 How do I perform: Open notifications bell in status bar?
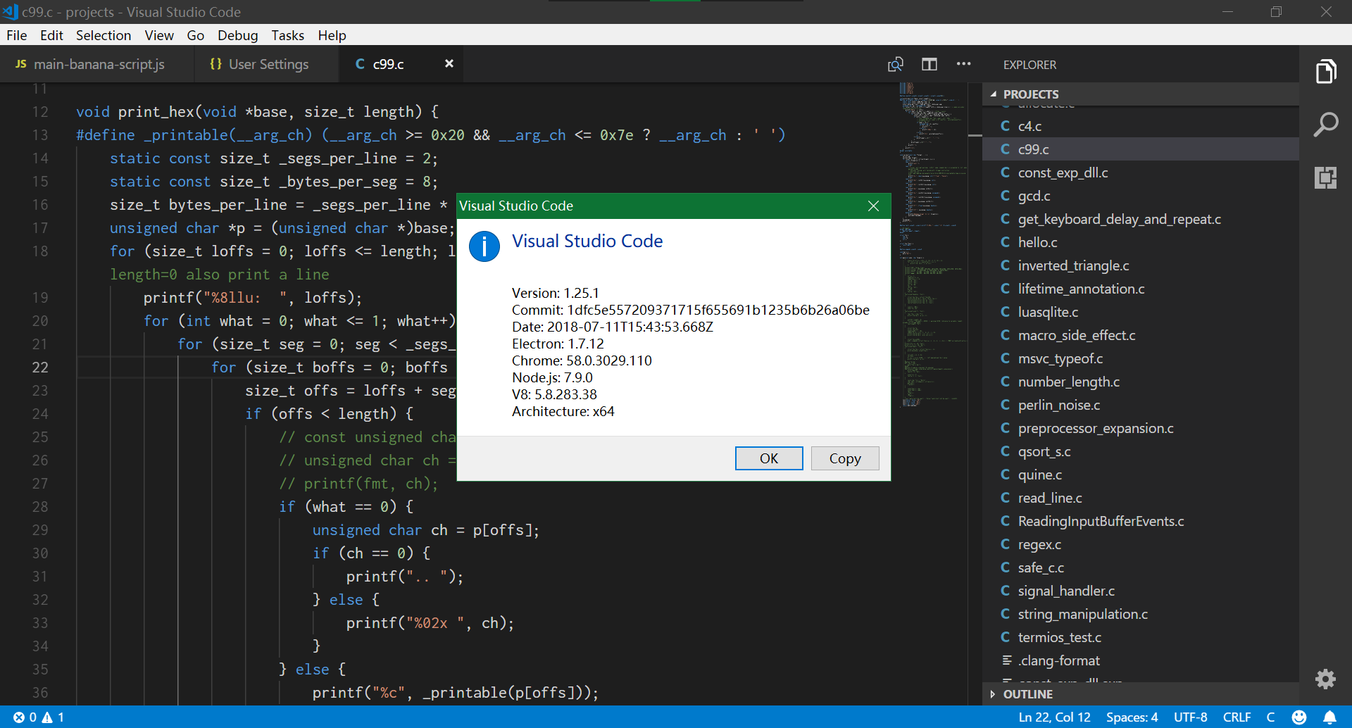(x=1329, y=717)
